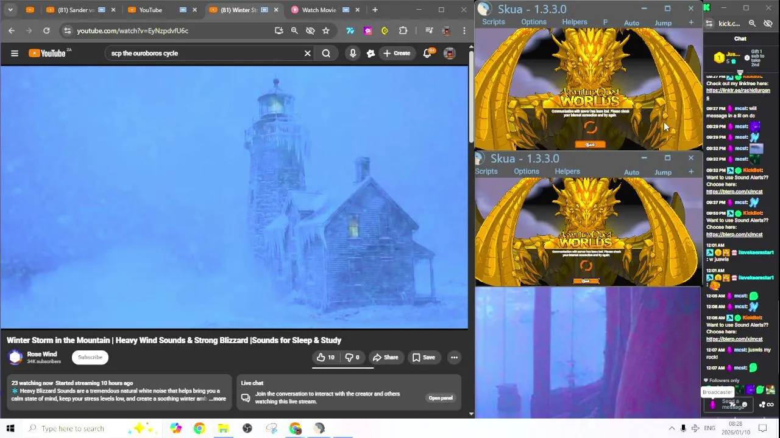
Task: Open Chrome extensions puzzle icon
Action: click(403, 30)
